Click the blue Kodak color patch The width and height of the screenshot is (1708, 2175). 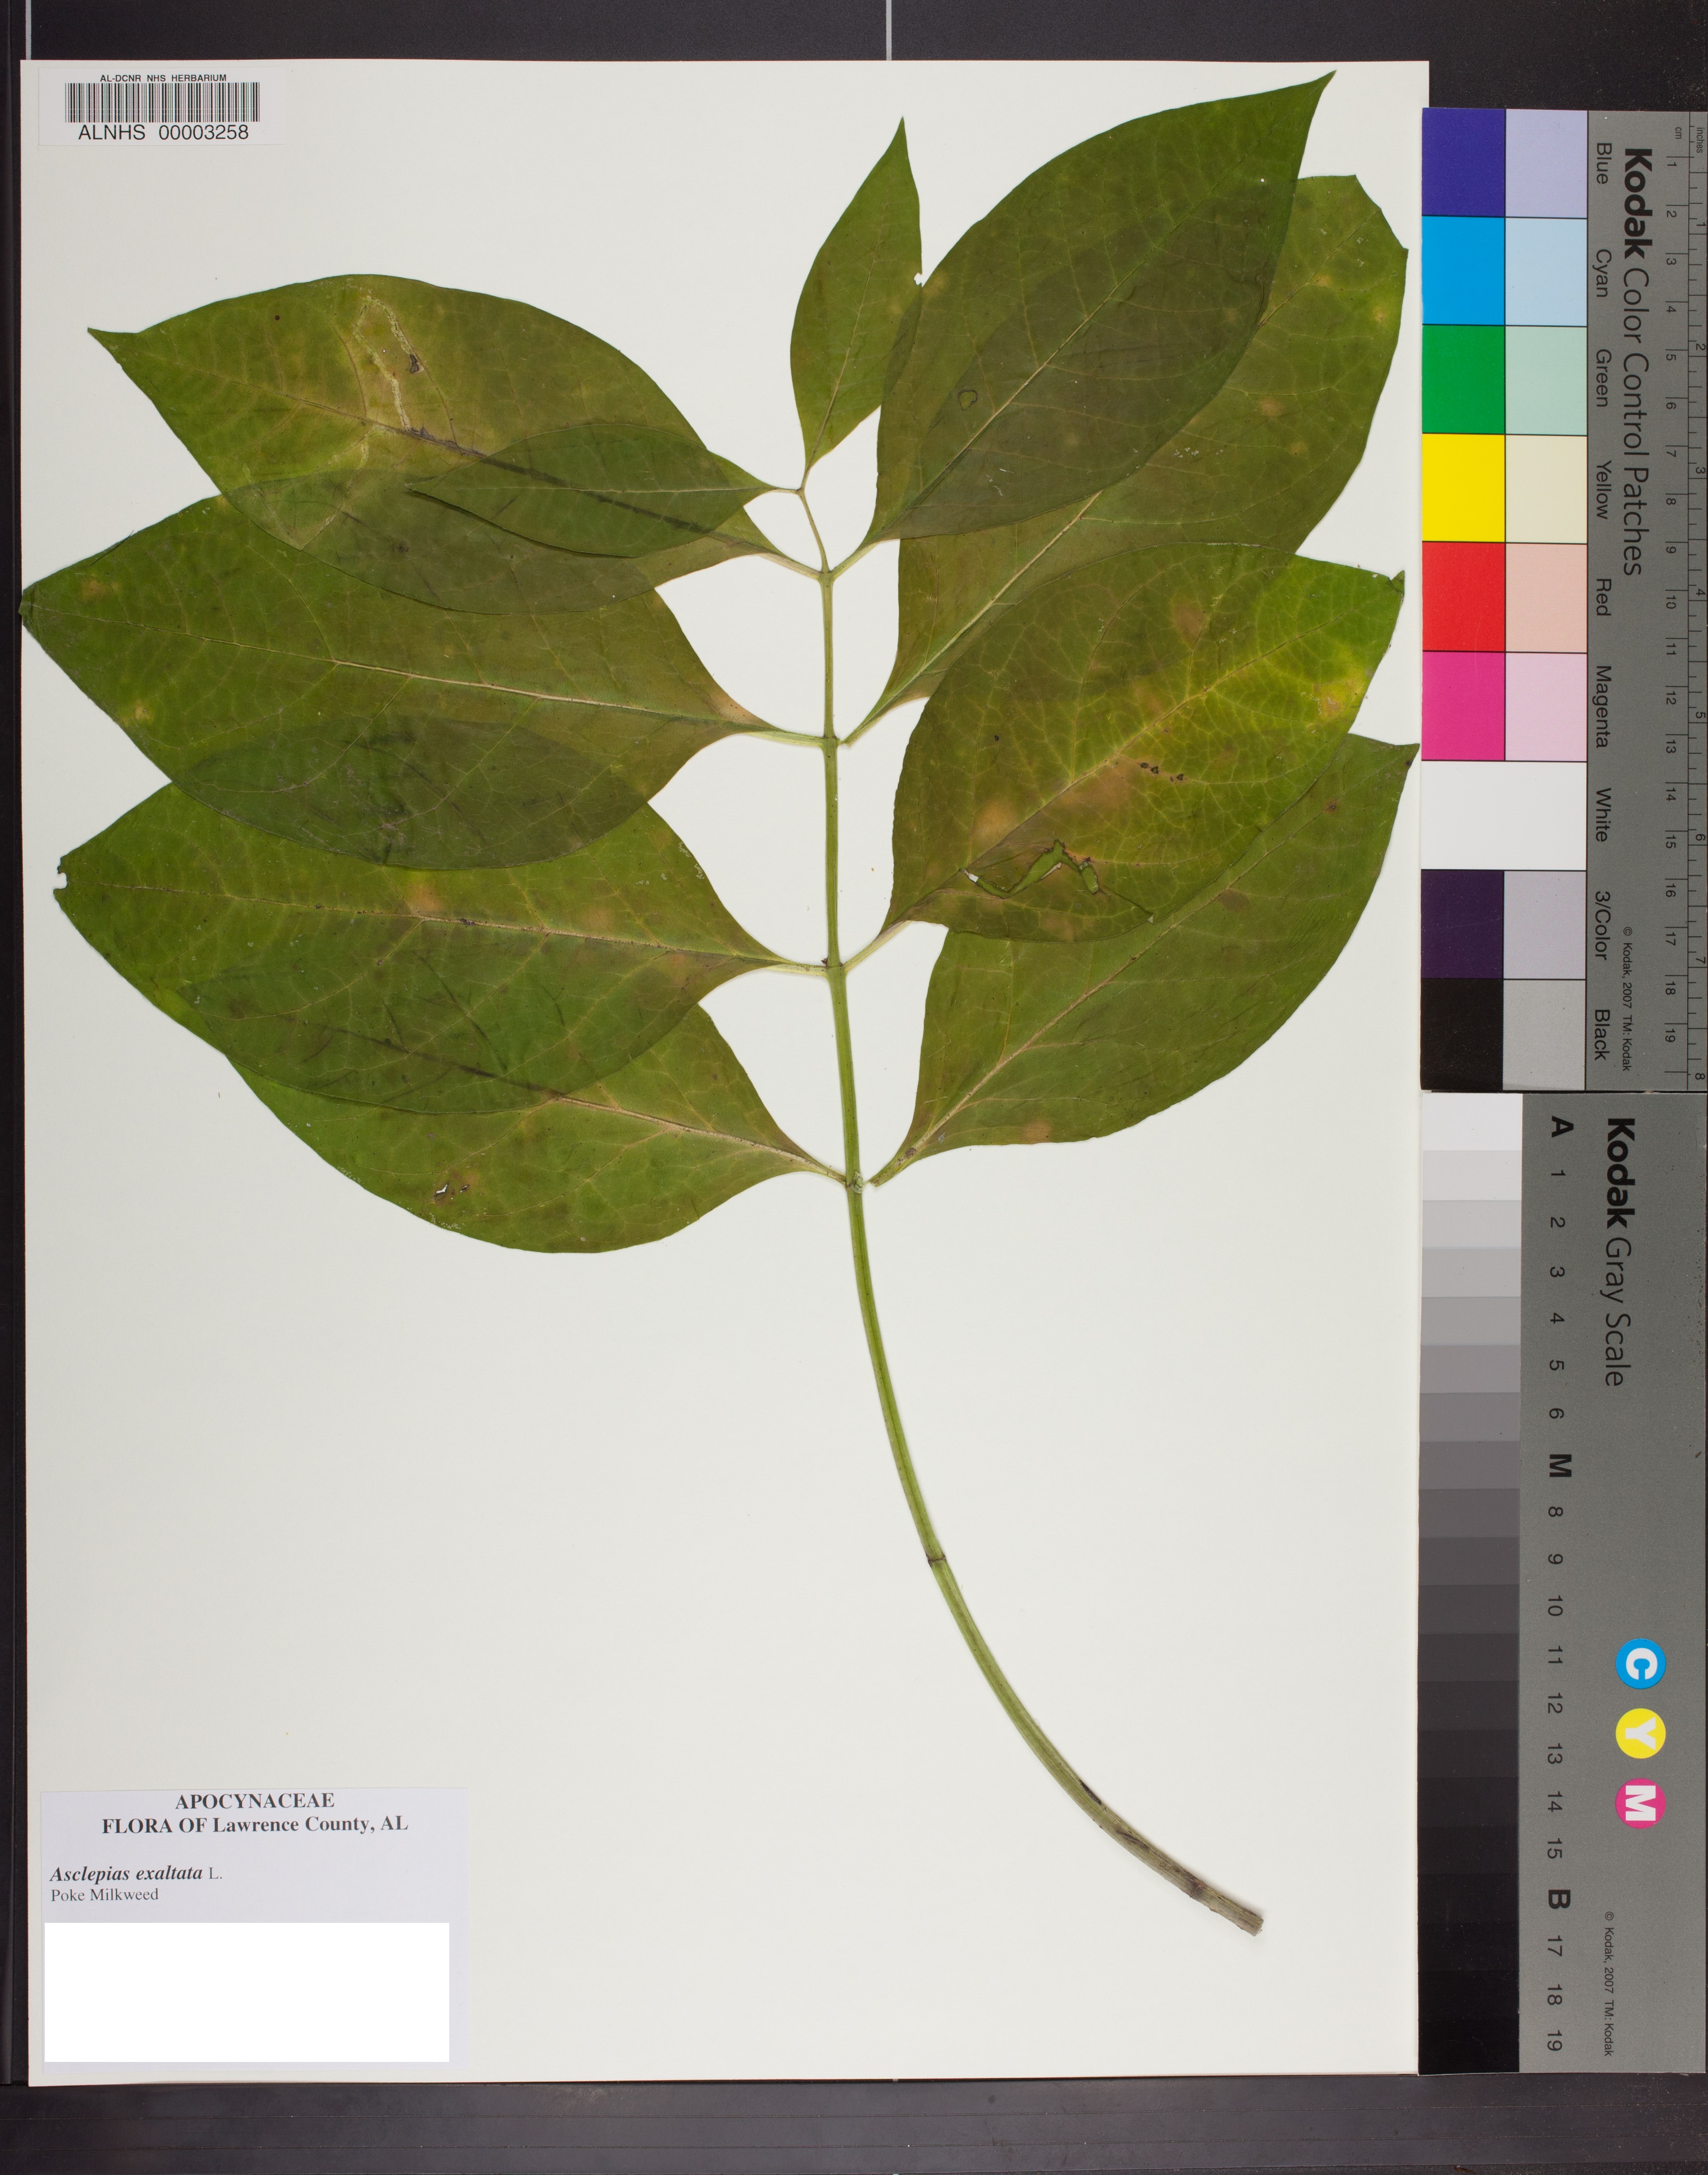pos(1462,162)
